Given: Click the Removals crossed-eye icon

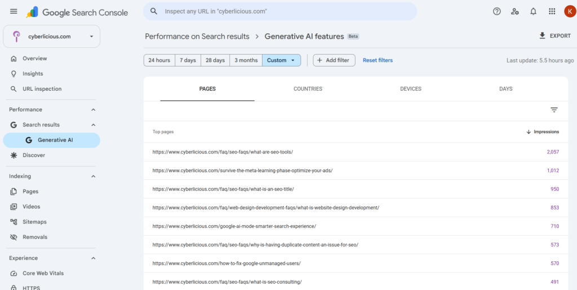Looking at the screenshot, I should [x=14, y=237].
